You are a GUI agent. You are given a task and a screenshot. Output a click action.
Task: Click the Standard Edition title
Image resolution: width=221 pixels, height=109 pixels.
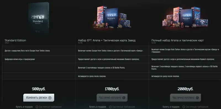pos(15,40)
